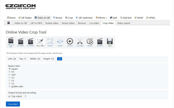The height and width of the screenshot is (108, 174).
Task: Open the resize tool icon
Action: click(50, 42)
